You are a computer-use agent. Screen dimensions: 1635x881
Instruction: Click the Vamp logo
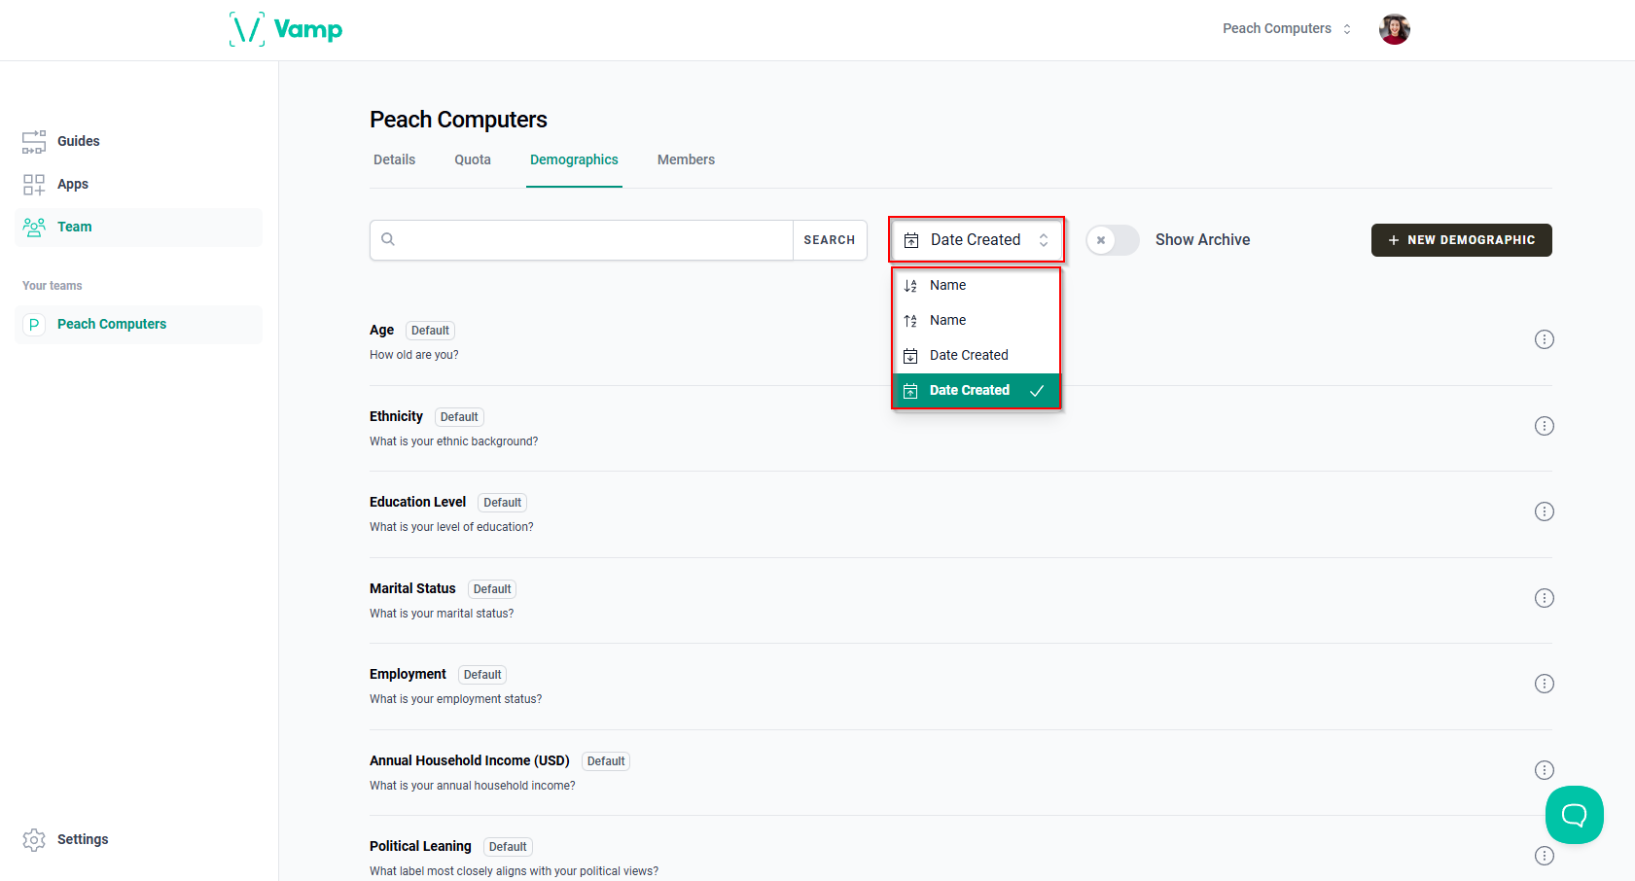(286, 29)
